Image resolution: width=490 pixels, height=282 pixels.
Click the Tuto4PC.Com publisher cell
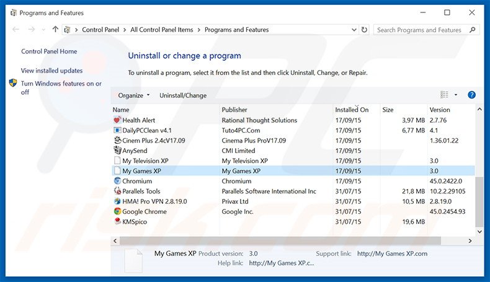(241, 130)
